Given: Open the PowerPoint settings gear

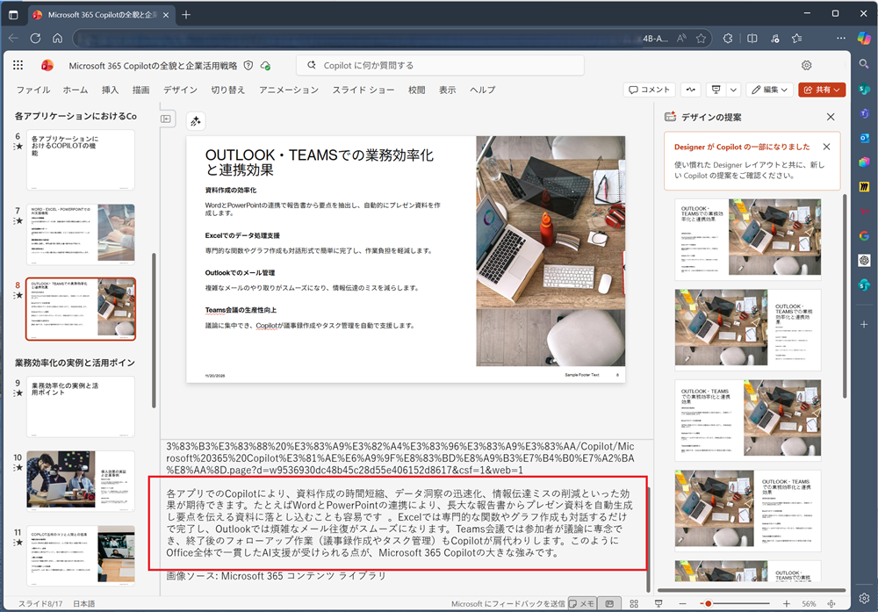Looking at the screenshot, I should pos(806,65).
